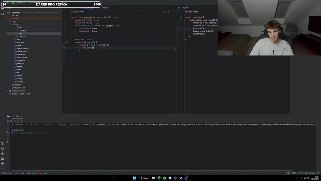Select Obdelnik class in project tree
The width and height of the screenshot is (321, 181).
point(22,30)
